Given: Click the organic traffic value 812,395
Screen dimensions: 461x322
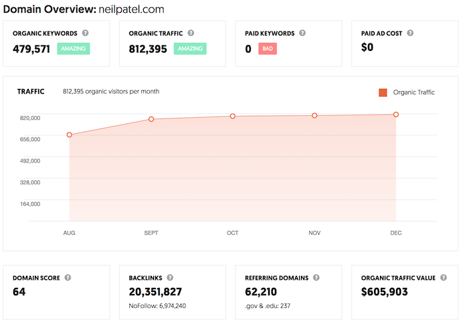Looking at the screenshot, I should (148, 49).
